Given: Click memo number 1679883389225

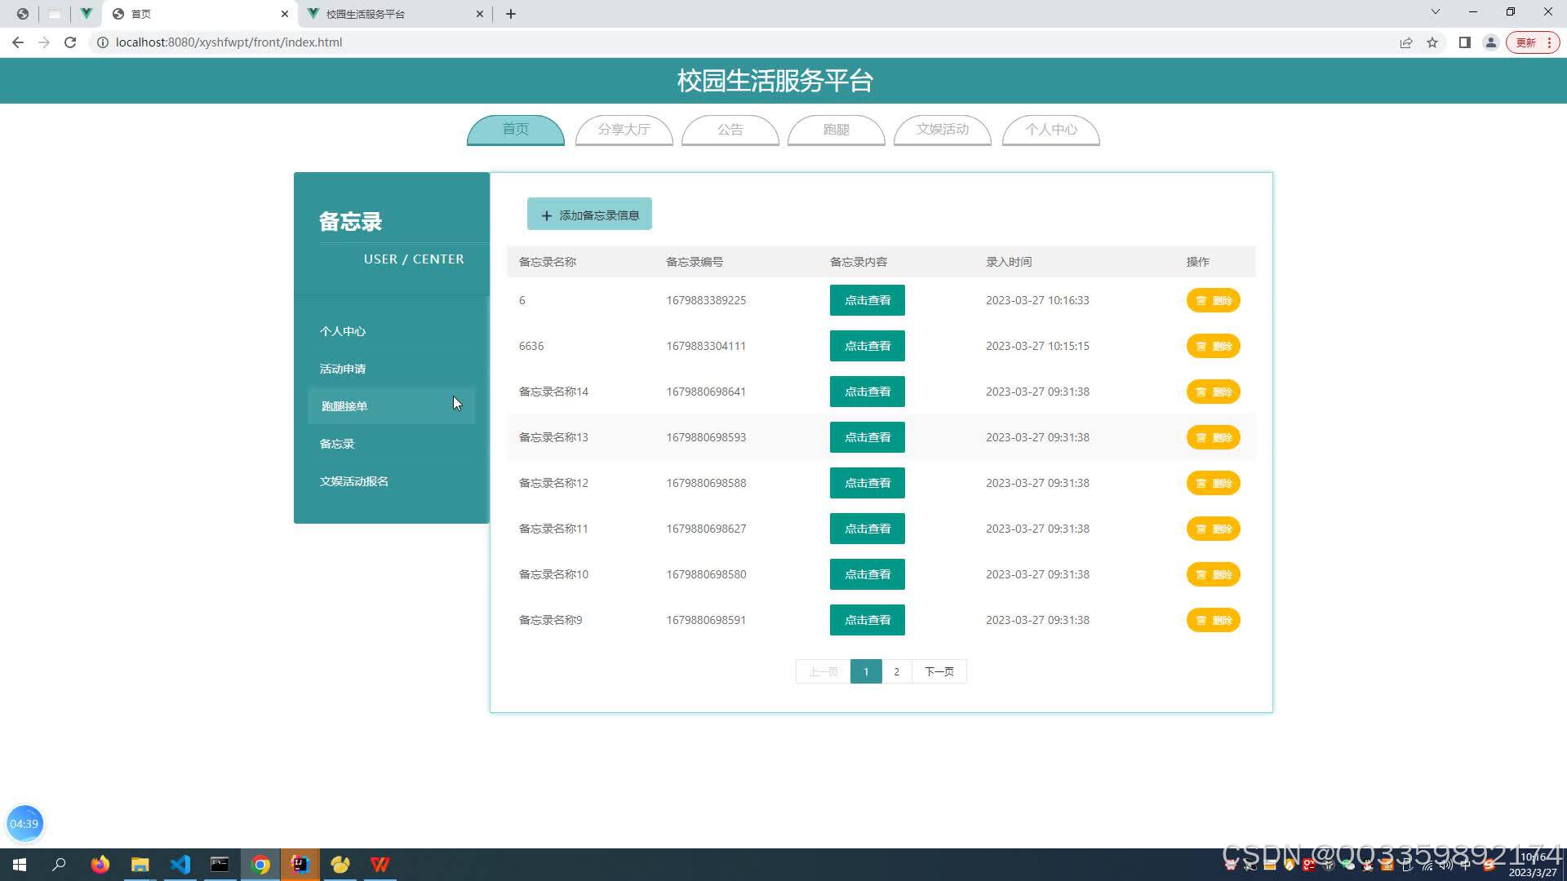Looking at the screenshot, I should point(706,300).
